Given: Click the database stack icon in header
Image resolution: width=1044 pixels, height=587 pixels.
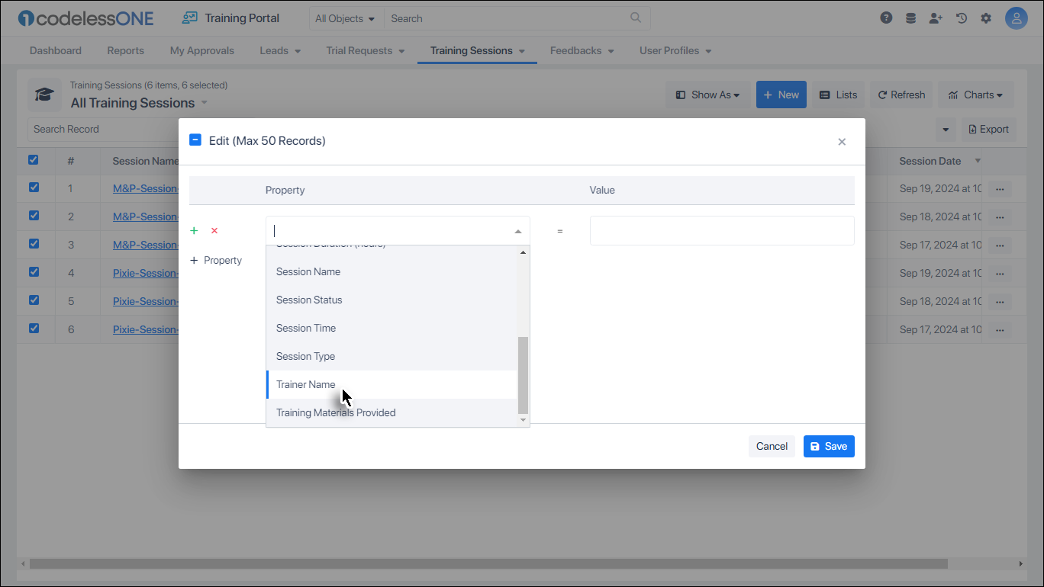Looking at the screenshot, I should pyautogui.click(x=910, y=18).
